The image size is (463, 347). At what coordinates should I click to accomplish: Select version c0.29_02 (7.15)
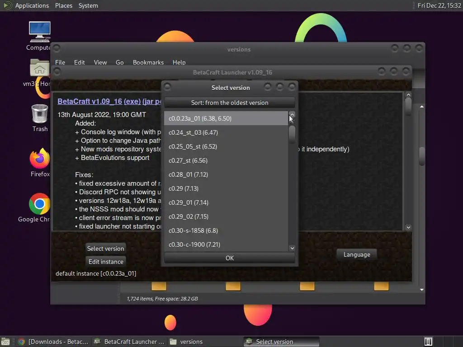click(x=226, y=216)
